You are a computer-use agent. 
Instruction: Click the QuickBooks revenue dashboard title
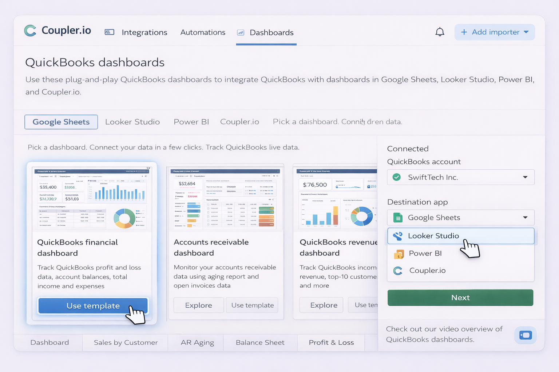click(x=338, y=247)
